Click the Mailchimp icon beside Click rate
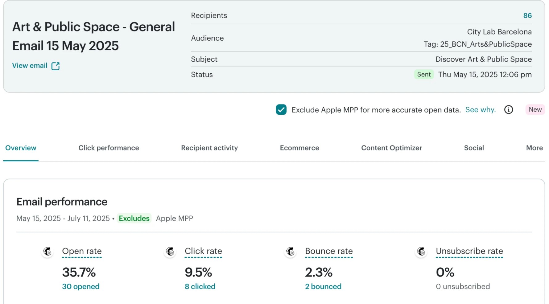Screen dimensions: 549x304 [170, 252]
